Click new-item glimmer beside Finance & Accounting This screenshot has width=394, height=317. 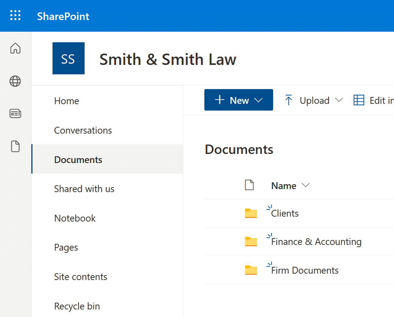coord(269,236)
